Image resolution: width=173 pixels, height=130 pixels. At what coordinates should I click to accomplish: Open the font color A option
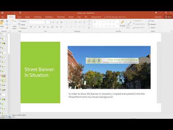tap(61, 27)
